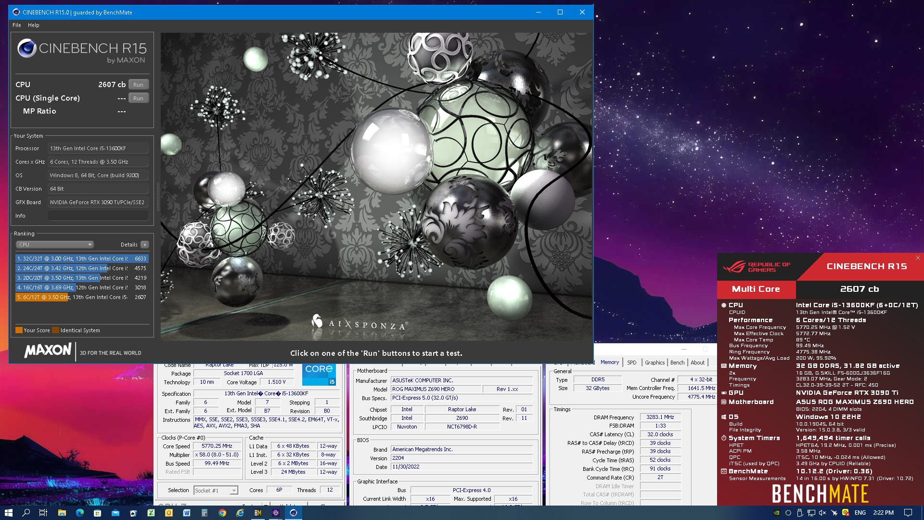Switch to Cinebench in the taskbar
This screenshot has height=520, width=924.
click(x=294, y=513)
